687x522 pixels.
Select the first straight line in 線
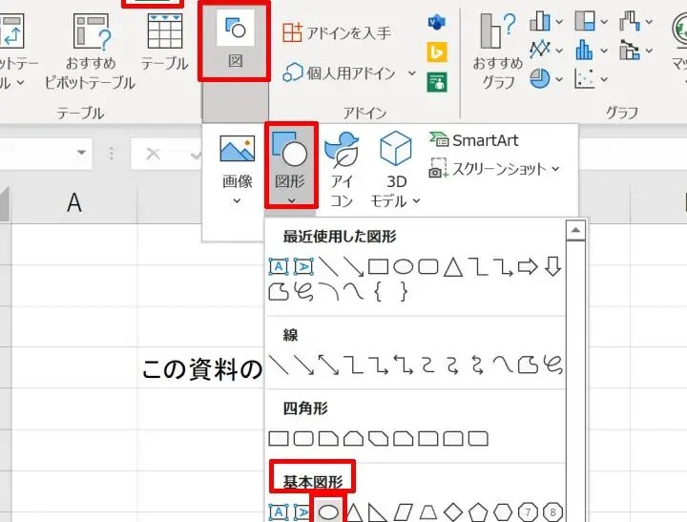(279, 365)
